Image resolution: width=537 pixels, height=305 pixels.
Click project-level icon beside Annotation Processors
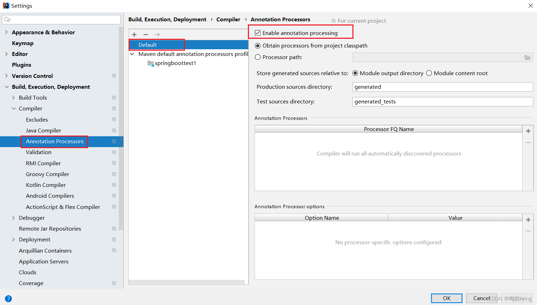[114, 141]
